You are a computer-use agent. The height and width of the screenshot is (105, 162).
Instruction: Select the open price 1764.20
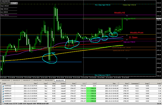73,96
